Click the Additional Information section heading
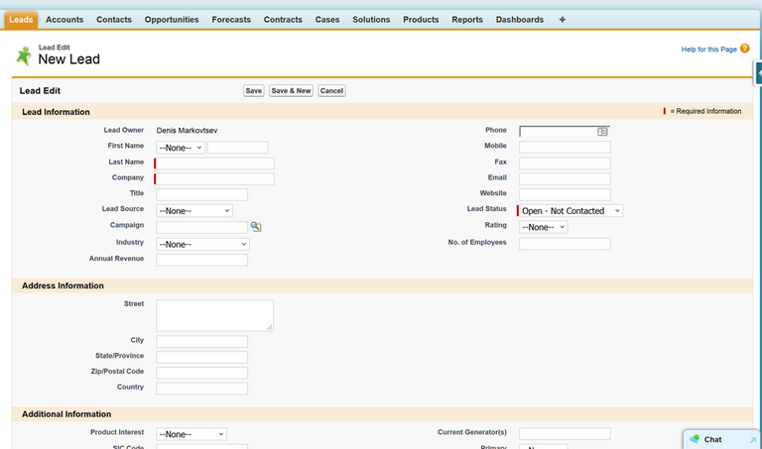 tap(66, 414)
